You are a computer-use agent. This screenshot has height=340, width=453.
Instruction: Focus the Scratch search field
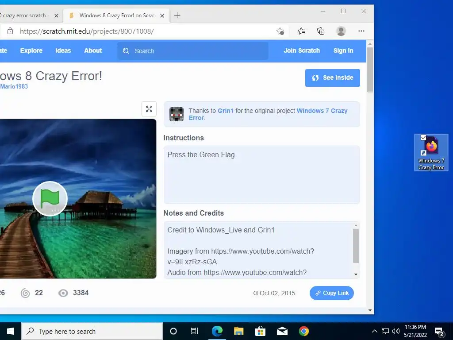193,51
